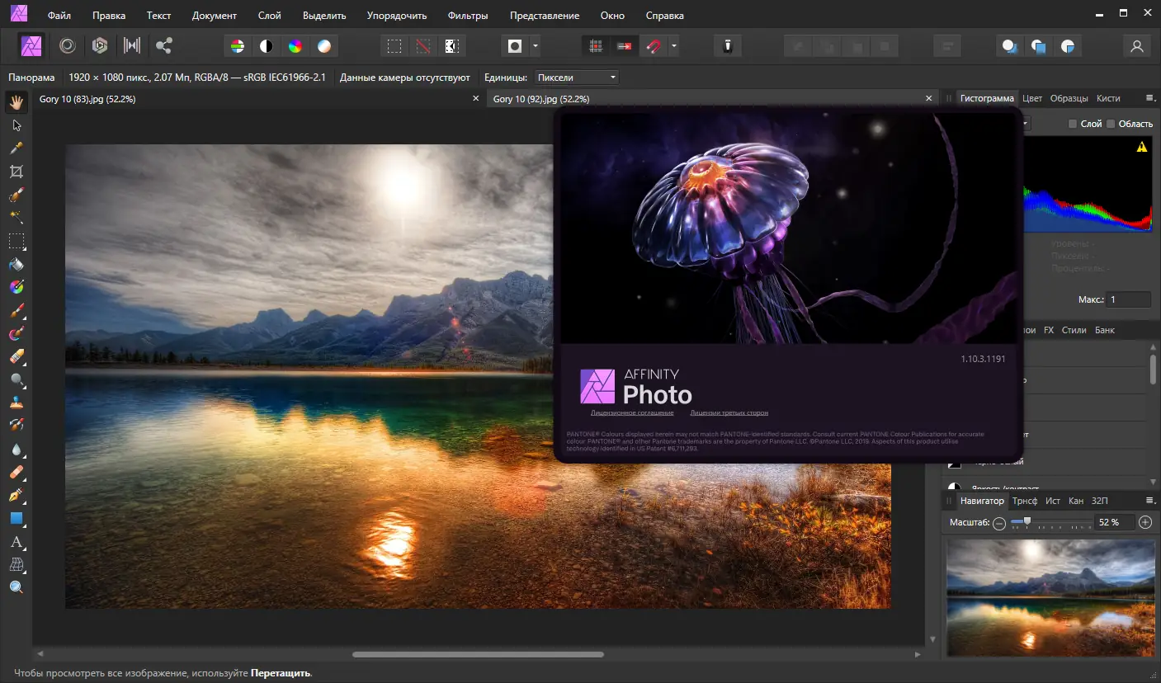Open the snapping options dropdown arrow
This screenshot has width=1161, height=683.
point(674,46)
